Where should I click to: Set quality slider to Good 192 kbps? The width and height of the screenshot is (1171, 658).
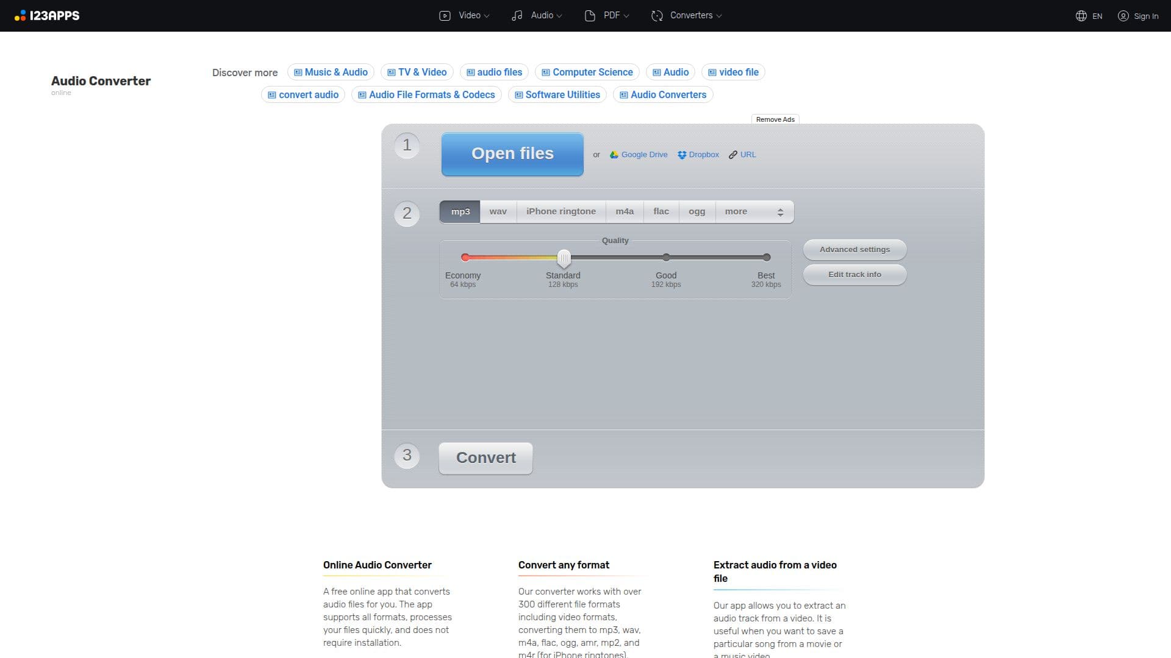point(666,257)
